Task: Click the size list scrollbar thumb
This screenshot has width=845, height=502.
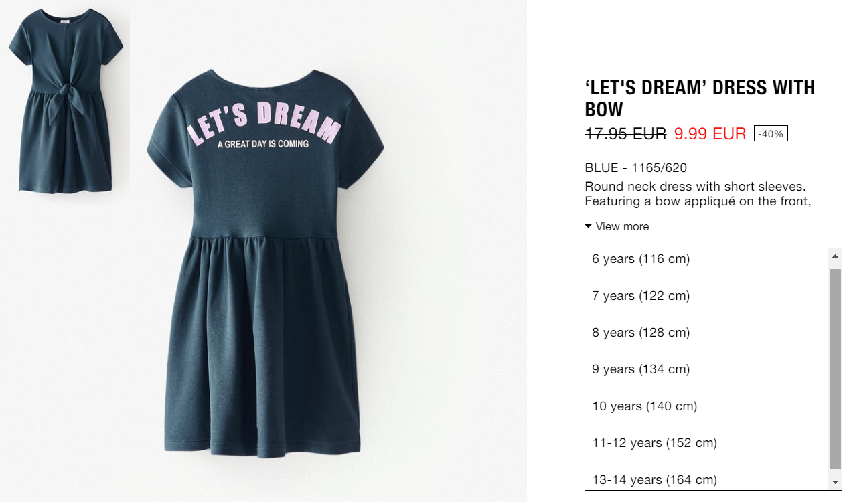Action: click(835, 368)
